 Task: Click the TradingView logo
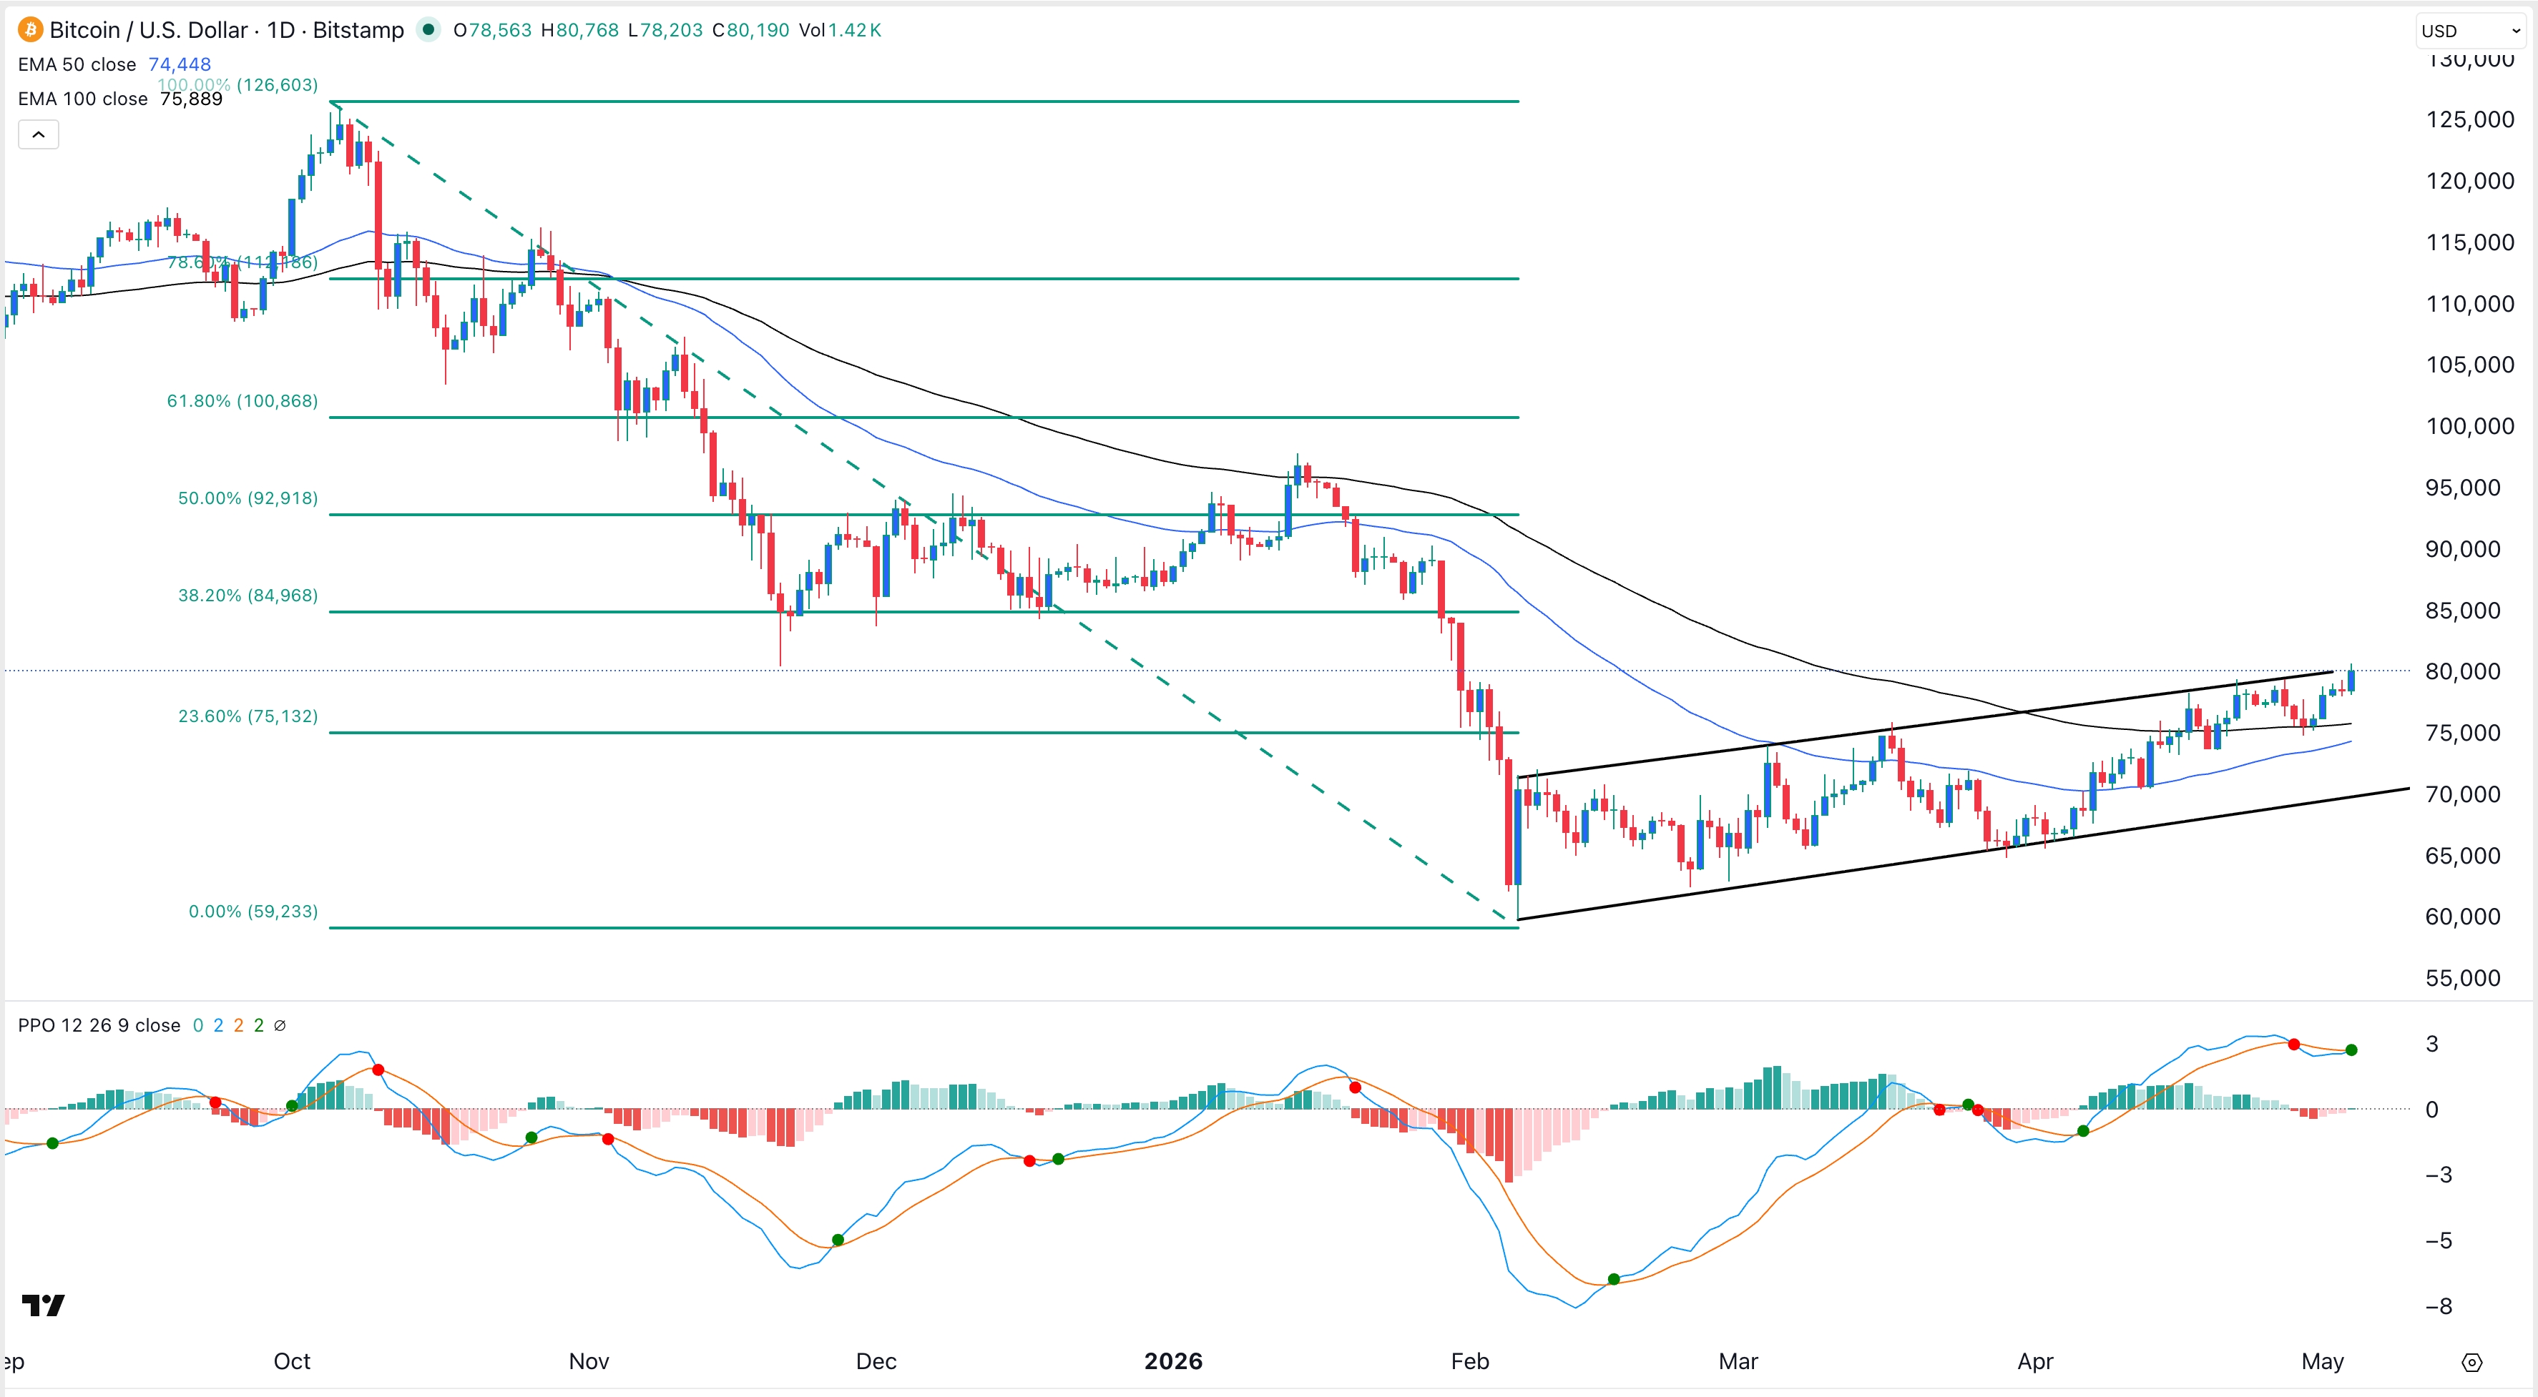click(44, 1305)
